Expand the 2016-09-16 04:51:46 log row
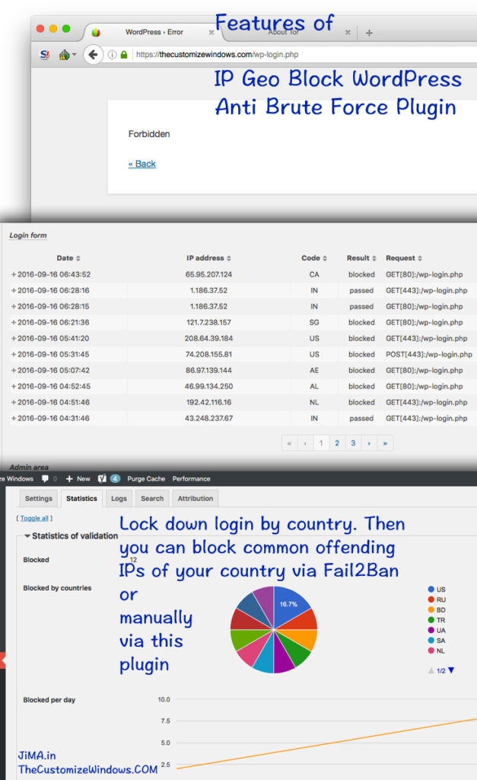 (x=14, y=402)
